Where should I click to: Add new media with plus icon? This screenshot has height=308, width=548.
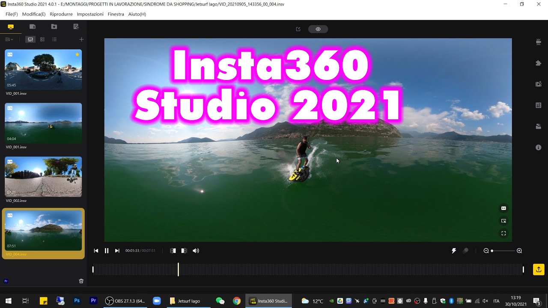(81, 39)
